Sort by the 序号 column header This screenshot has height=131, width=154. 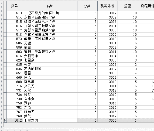tap(15, 6)
